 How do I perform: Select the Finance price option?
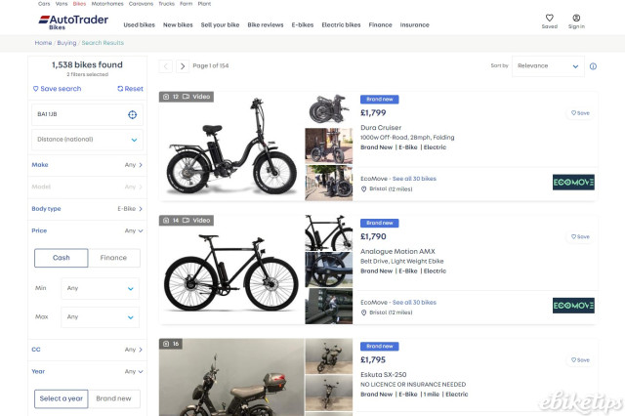113,258
